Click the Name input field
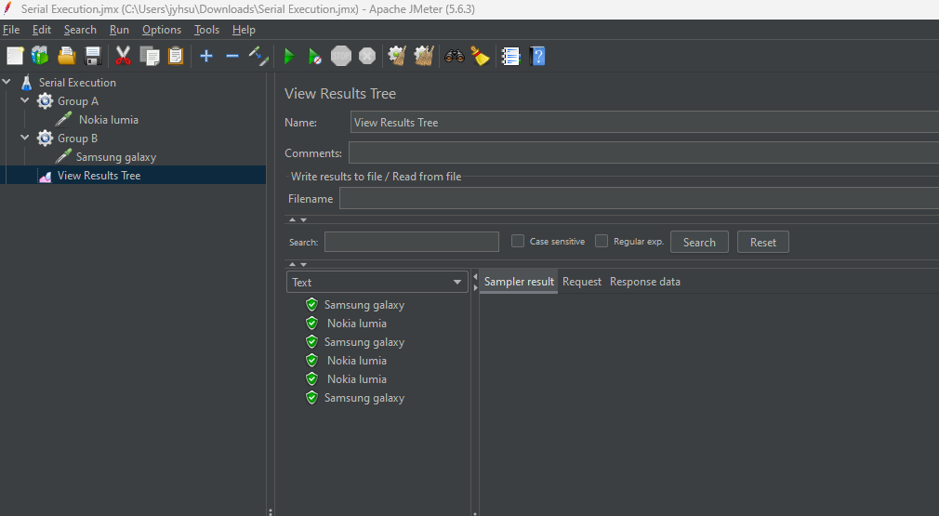This screenshot has width=939, height=516. (644, 122)
